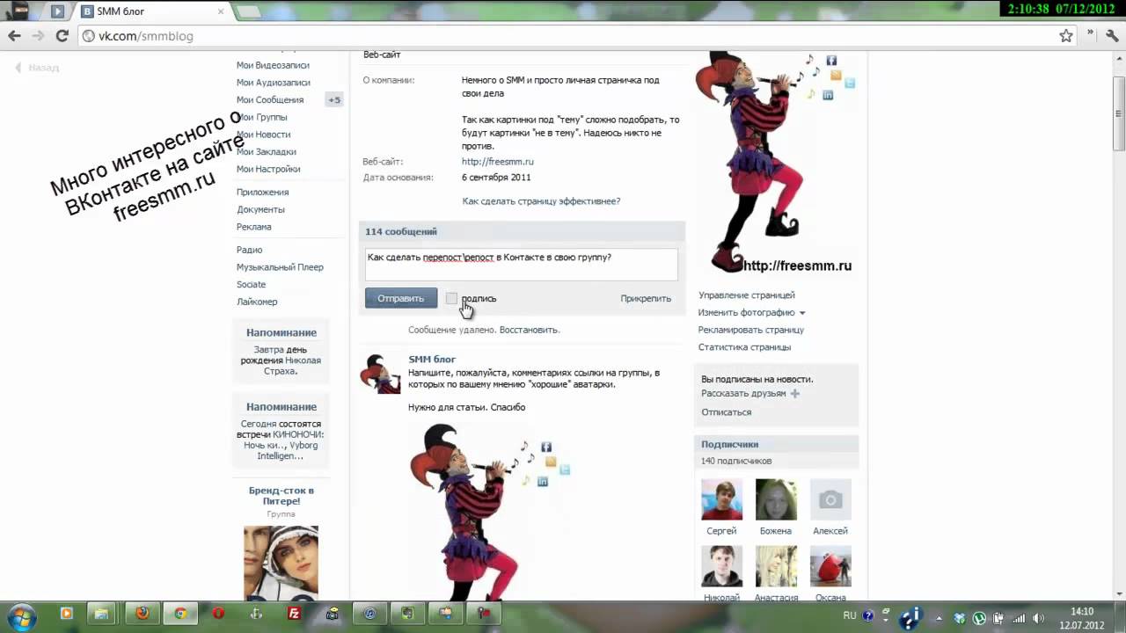Open Windows Explorer folder in taskbar
Viewport: 1126px width, 633px height.
[102, 614]
